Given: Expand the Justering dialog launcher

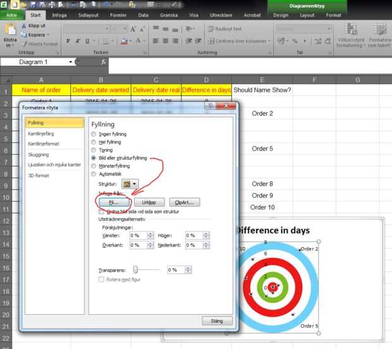Looking at the screenshot, I should tap(270, 52).
